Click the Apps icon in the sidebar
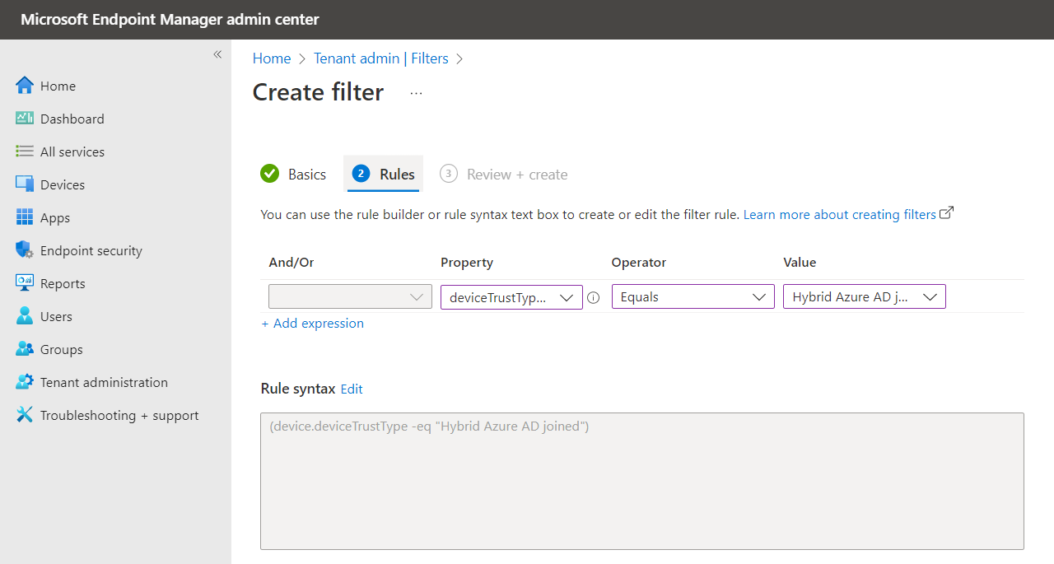Viewport: 1054px width, 564px height. tap(24, 217)
